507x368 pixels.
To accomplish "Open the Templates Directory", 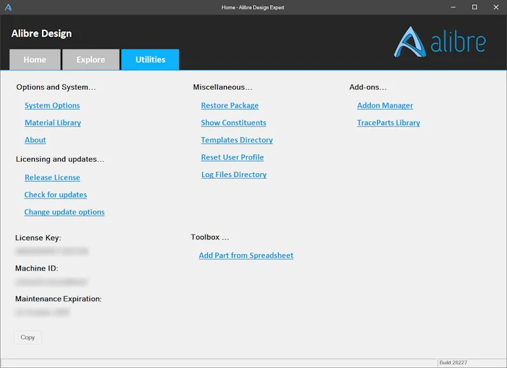I will (237, 140).
